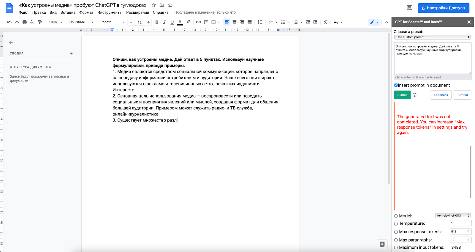Center-align the text
The width and height of the screenshot is (475, 252).
point(235,22)
